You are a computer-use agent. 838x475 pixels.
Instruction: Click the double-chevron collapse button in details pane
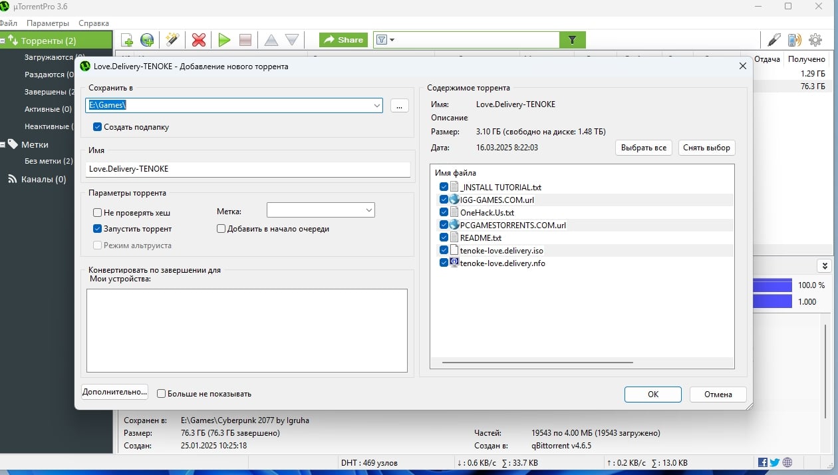825,266
